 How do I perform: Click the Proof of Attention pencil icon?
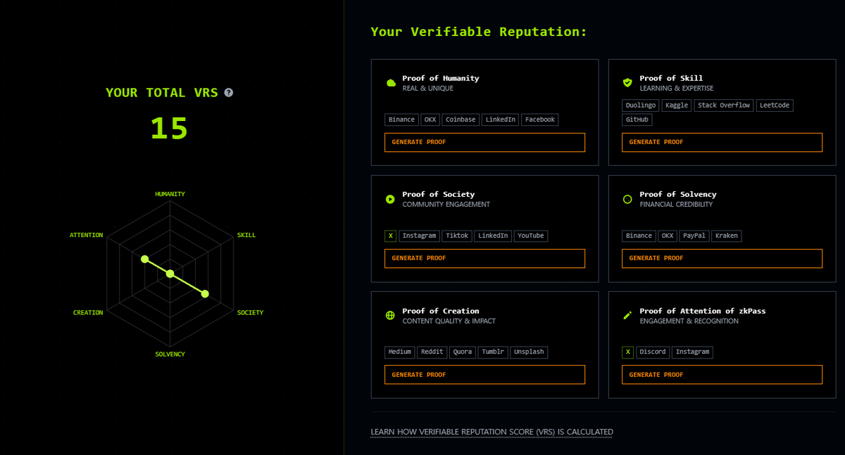(x=627, y=316)
